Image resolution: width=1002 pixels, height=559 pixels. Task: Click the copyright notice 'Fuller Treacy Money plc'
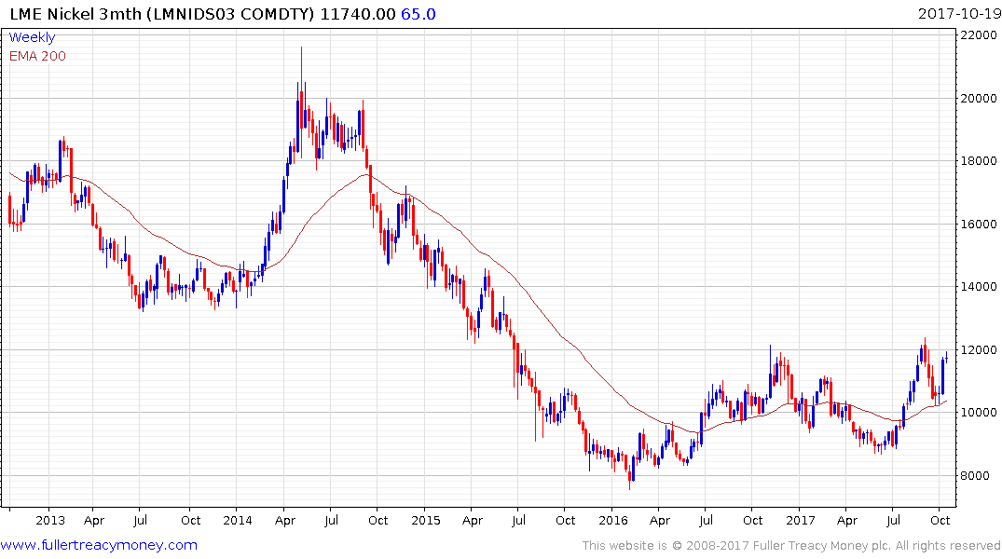822,546
